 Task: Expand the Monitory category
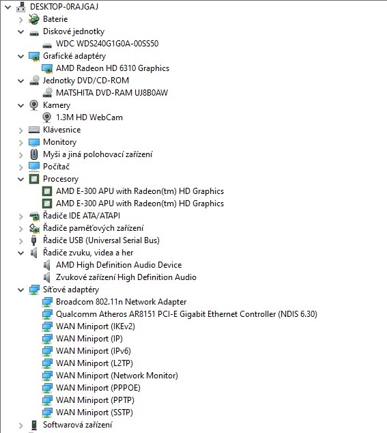tap(20, 143)
